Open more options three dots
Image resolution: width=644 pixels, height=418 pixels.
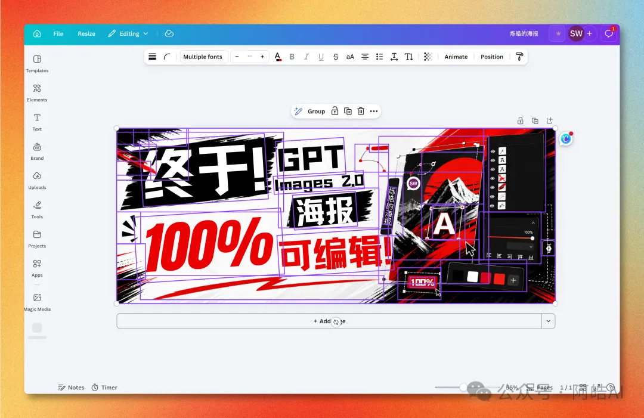[374, 112]
